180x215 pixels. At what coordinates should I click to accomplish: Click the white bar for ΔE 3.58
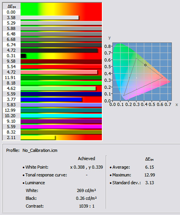tap(49, 18)
